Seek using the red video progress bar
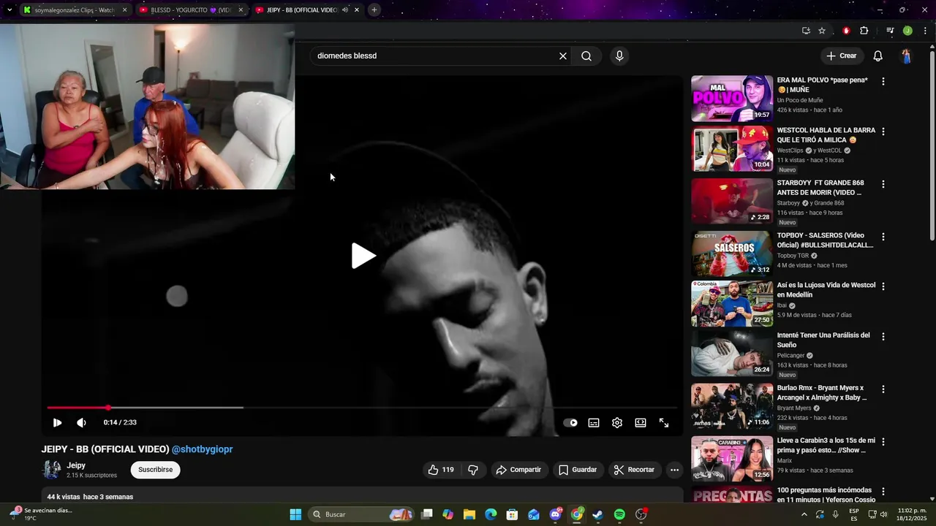Viewport: 936px width, 526px height. pos(362,408)
